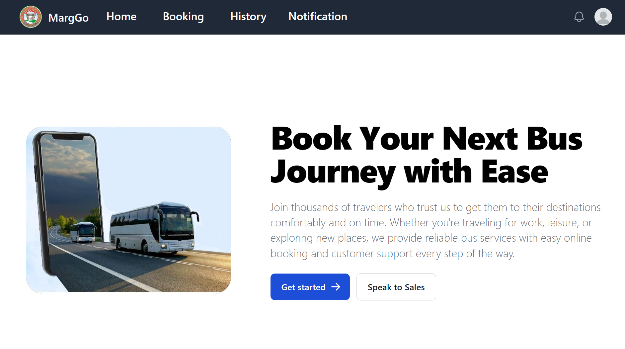This screenshot has width=625, height=349.
Task: Open the Booking nav item
Action: (183, 17)
